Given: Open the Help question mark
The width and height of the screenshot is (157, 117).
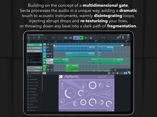Looking at the screenshot, I should pos(128,38).
